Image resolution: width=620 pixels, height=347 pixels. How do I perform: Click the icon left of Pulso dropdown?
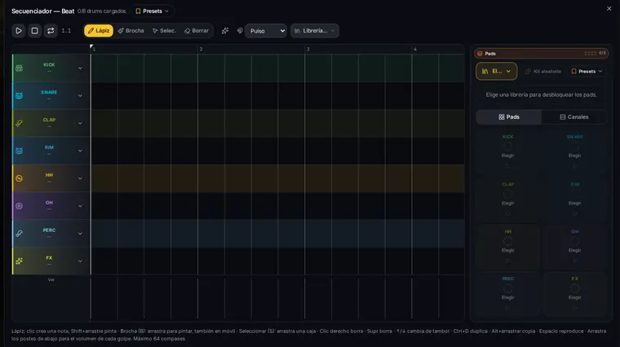[x=240, y=31]
